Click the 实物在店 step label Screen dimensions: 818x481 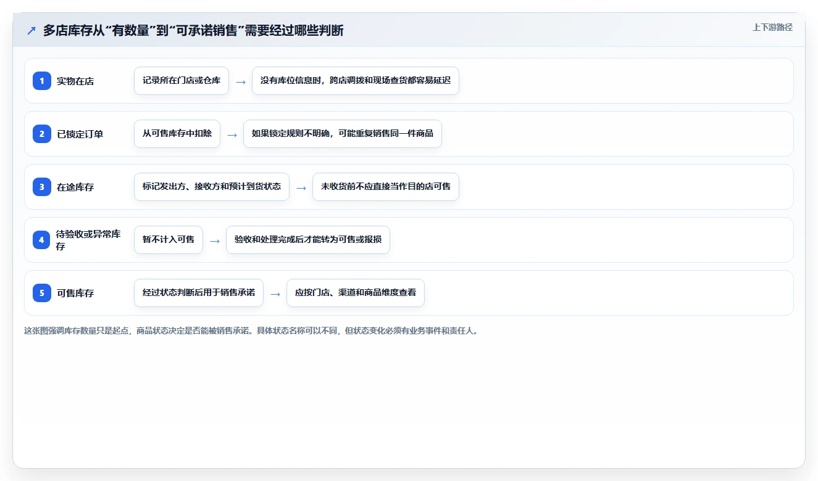(x=75, y=81)
